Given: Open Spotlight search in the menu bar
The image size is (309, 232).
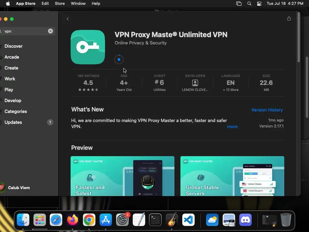Looking at the screenshot, I should (249, 3).
